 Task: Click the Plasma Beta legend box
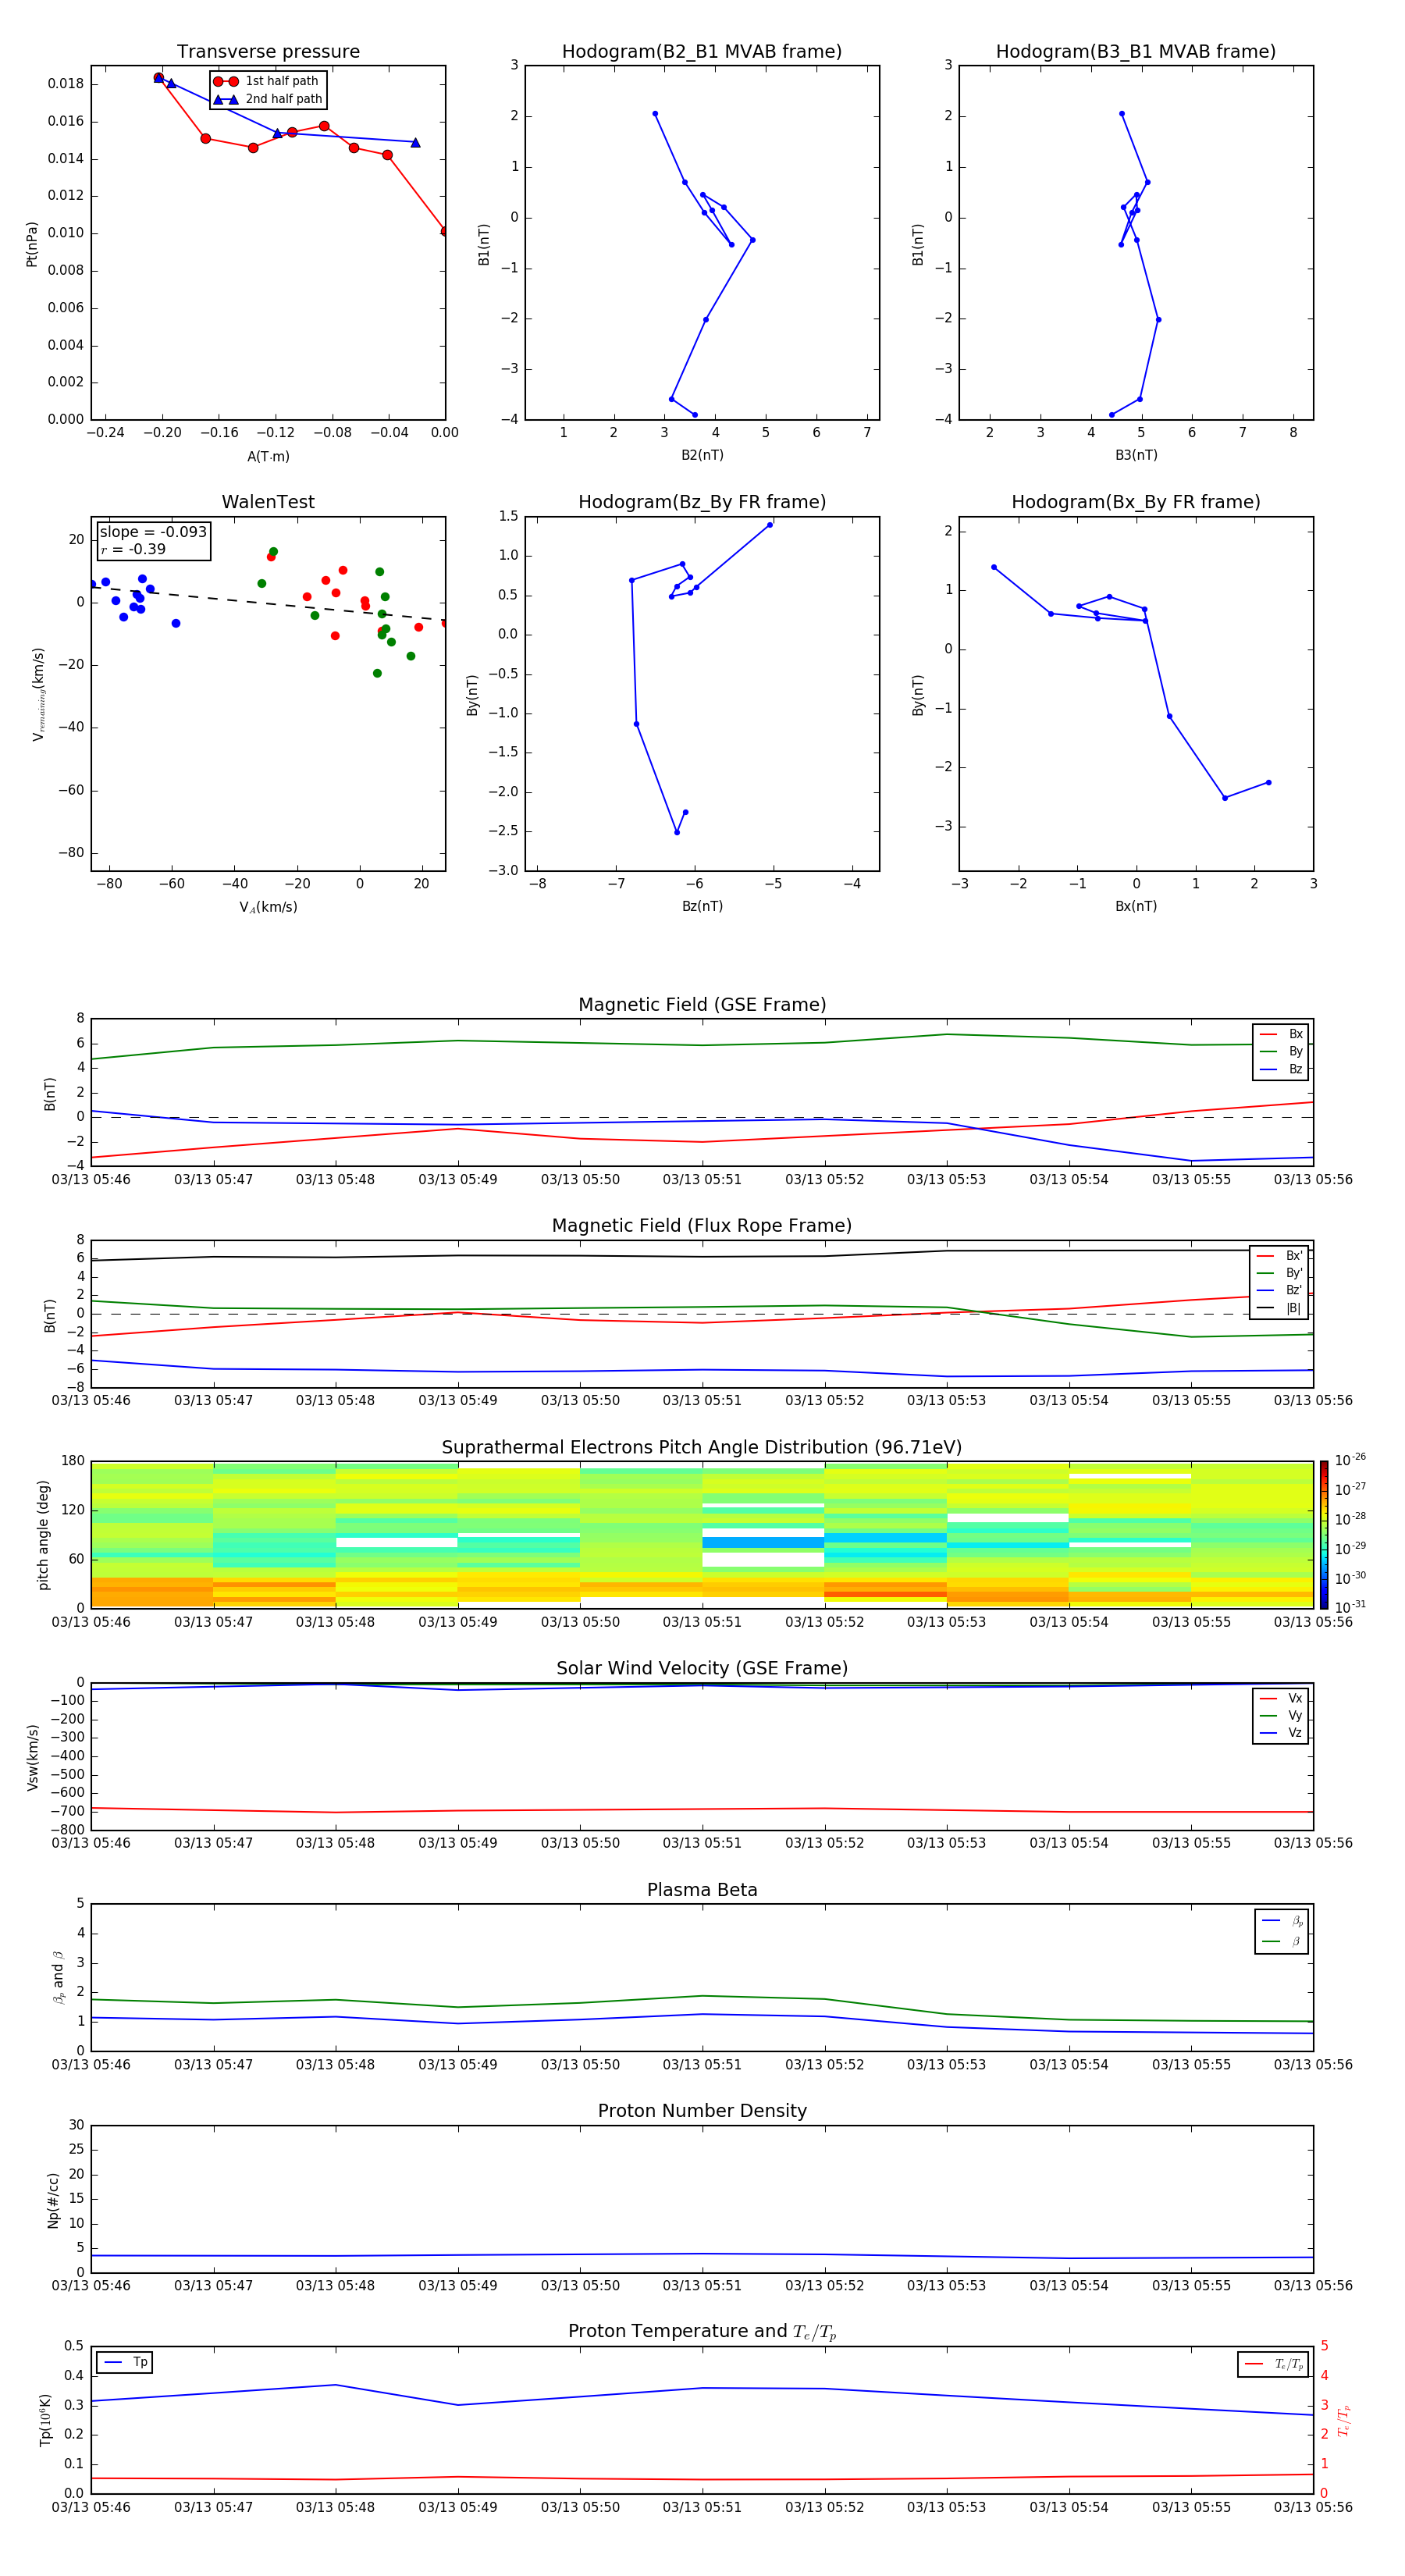click(1282, 1931)
